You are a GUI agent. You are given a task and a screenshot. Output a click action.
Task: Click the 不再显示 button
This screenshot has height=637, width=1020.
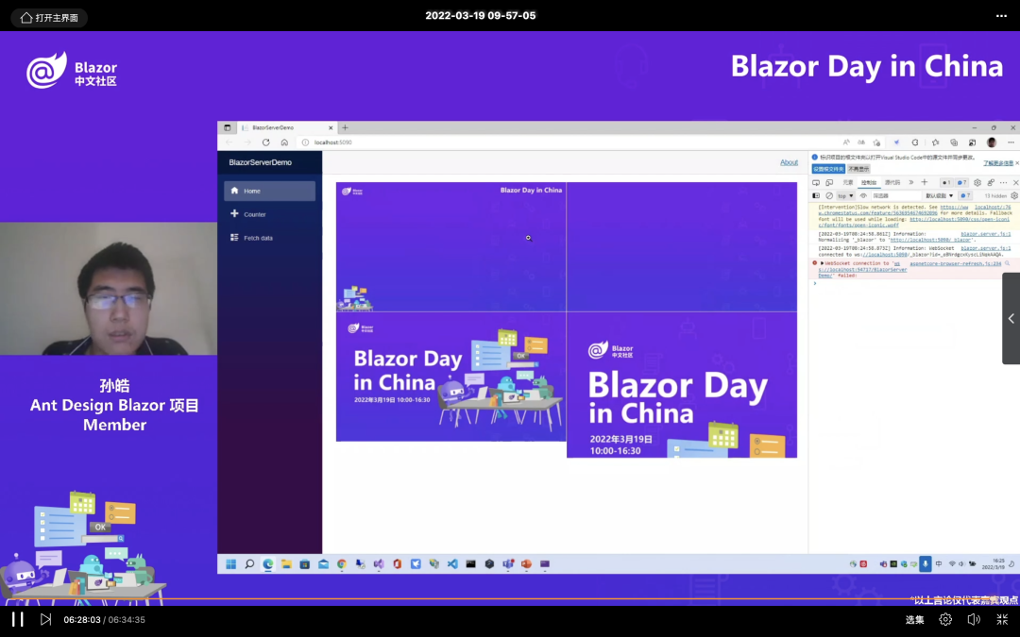point(858,169)
